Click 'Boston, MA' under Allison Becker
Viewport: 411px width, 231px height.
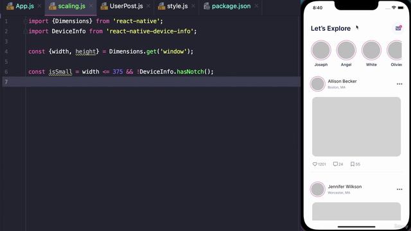point(337,87)
